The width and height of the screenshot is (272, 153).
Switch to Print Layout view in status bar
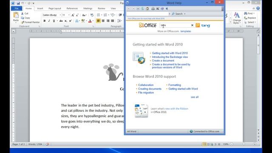(204, 144)
